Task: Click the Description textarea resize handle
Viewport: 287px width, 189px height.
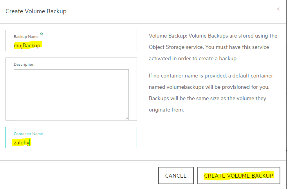Action: point(126,118)
